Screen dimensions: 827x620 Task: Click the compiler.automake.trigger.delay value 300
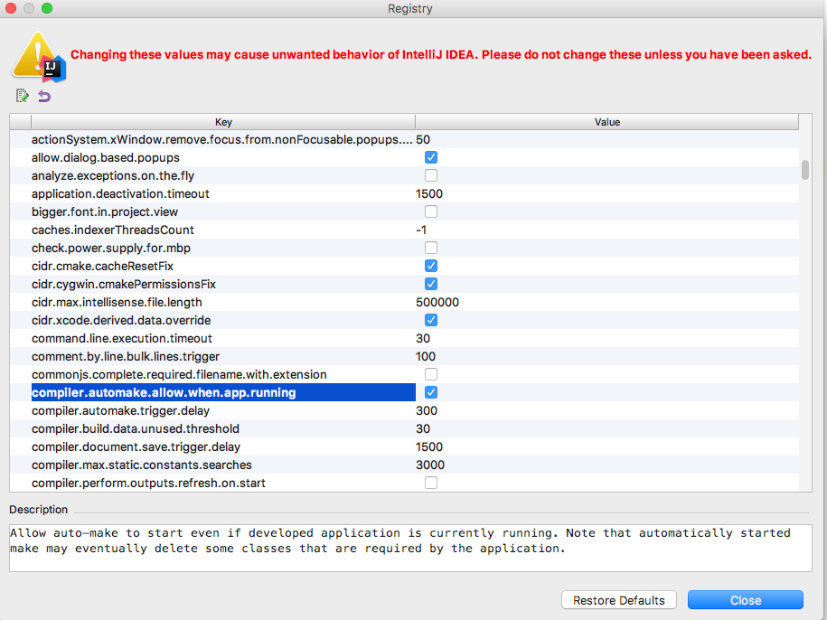[x=427, y=410]
